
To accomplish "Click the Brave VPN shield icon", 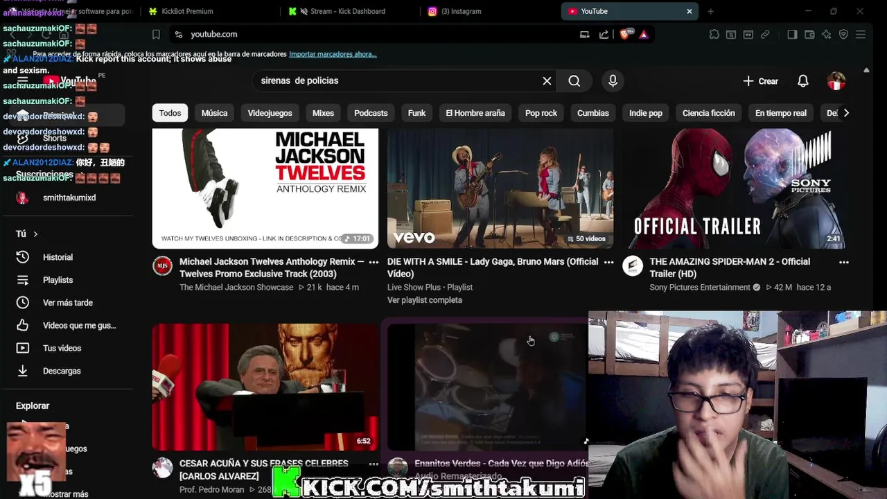I will tap(843, 34).
